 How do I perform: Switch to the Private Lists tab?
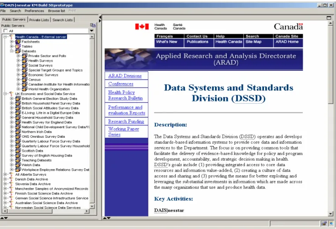pyautogui.click(x=39, y=20)
